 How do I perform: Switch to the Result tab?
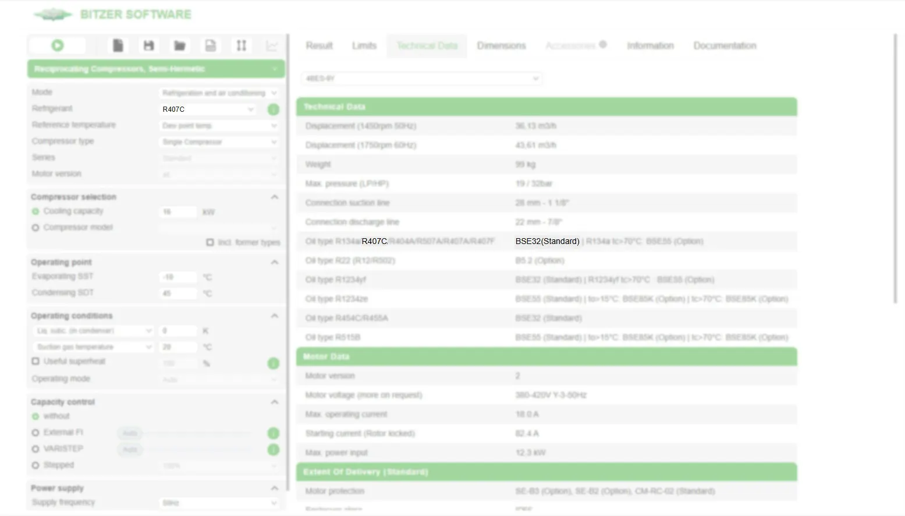319,45
